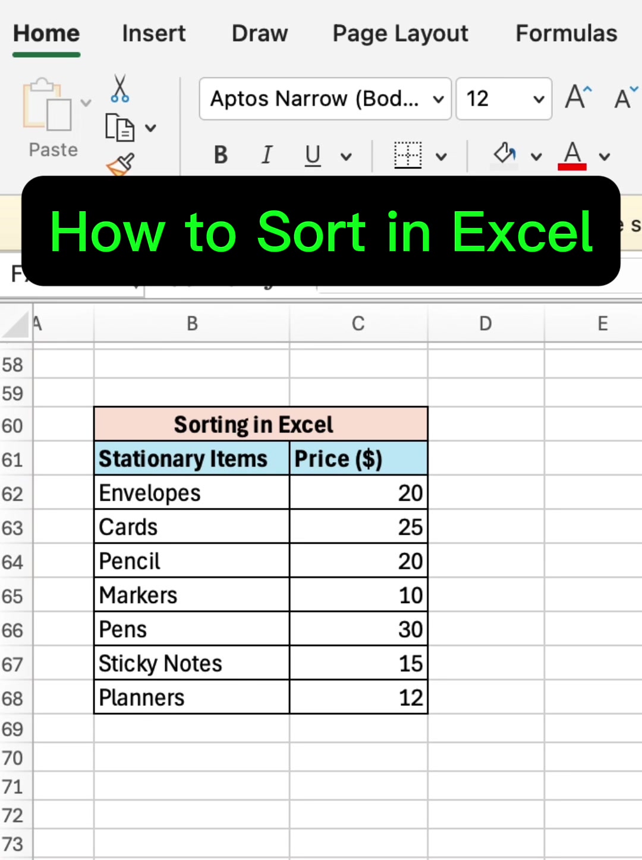Click the price 30 cell
The image size is (642, 860).
(358, 629)
